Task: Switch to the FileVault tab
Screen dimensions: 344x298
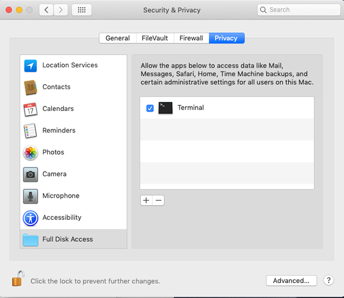Action: 155,38
